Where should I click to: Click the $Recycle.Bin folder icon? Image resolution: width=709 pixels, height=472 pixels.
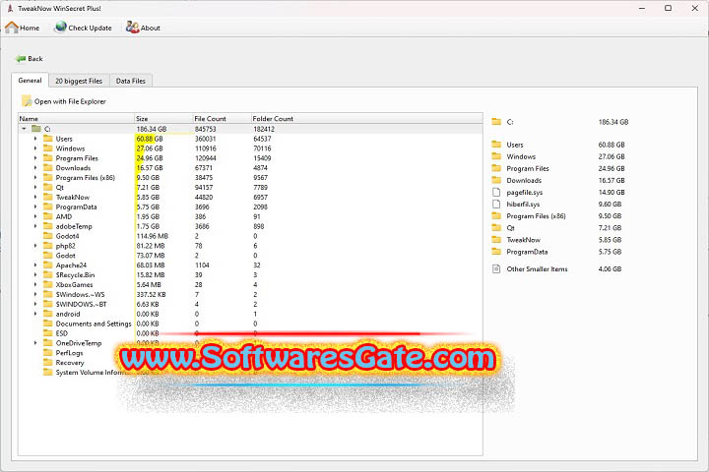pyautogui.click(x=48, y=274)
